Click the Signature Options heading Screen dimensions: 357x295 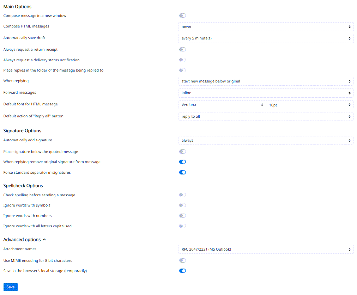click(x=22, y=130)
